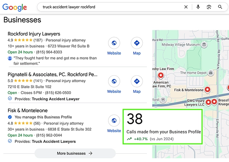Clear the search query with X icon
The width and height of the screenshot is (229, 162).
click(x=186, y=7)
